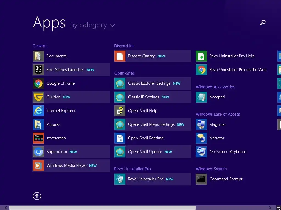Launch the Notepad icon
This screenshot has height=210, width=281.
[x=201, y=97]
